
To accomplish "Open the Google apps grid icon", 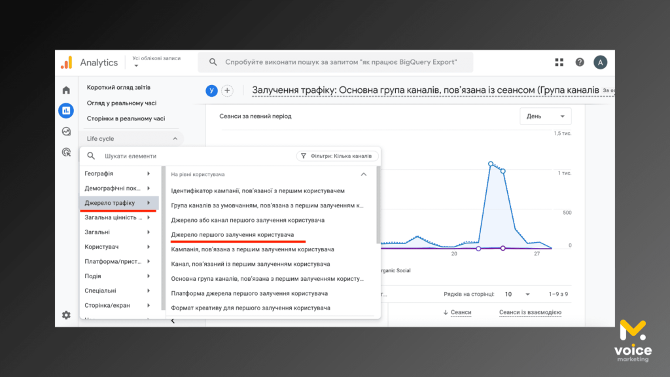I will (559, 62).
